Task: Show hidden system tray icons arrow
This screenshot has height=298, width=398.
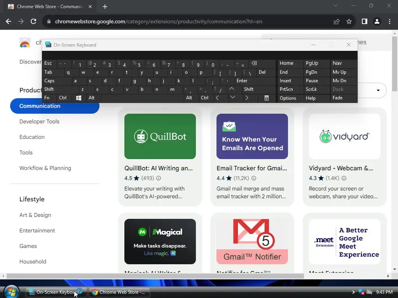Action: 353,292
